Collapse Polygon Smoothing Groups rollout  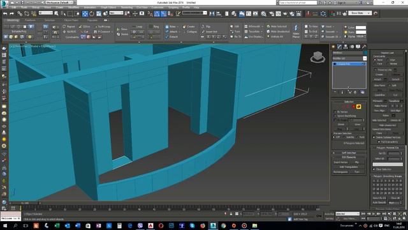(x=388, y=176)
